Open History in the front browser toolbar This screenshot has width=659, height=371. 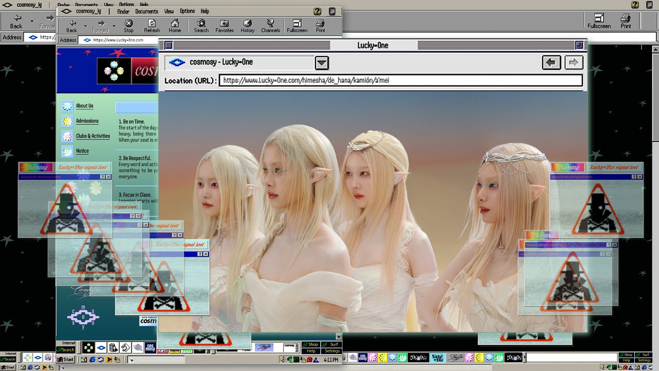pos(248,26)
